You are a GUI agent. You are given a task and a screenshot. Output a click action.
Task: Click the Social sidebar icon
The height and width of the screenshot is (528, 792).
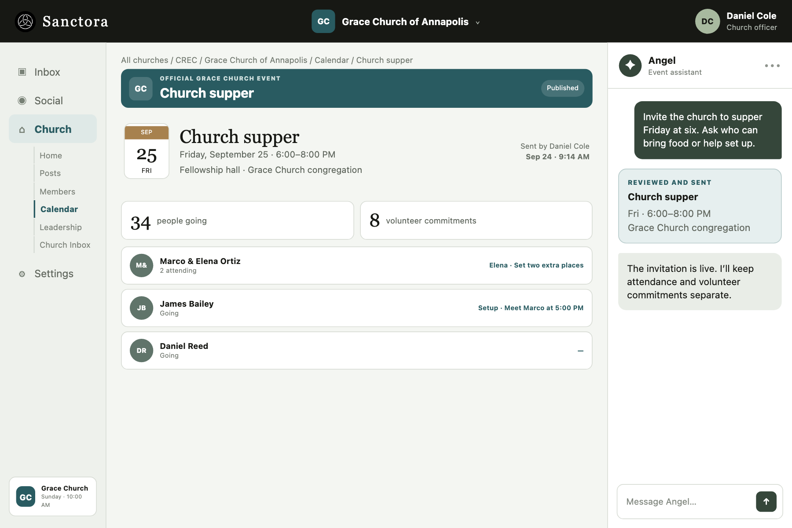click(x=22, y=100)
